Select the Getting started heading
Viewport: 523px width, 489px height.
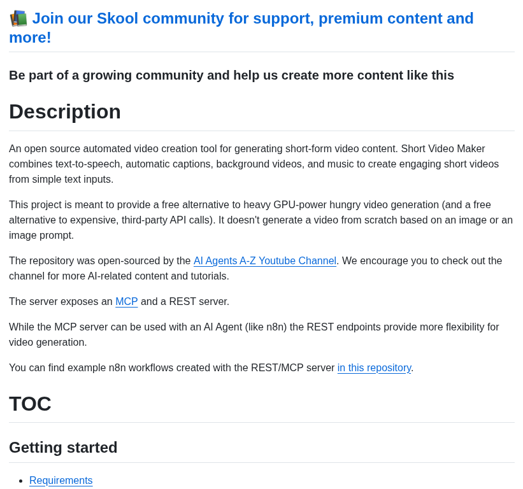click(63, 448)
